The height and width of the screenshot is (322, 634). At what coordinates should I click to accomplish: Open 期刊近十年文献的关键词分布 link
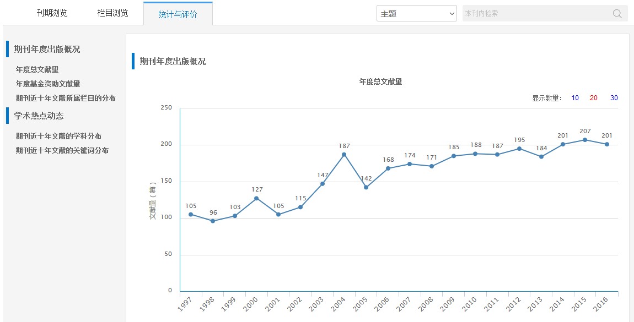click(62, 150)
